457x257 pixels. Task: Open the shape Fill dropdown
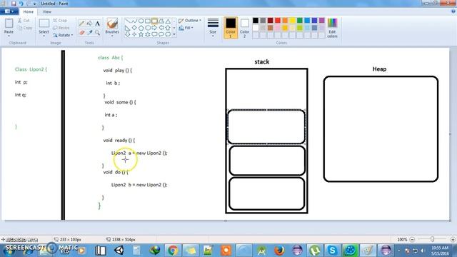[186, 28]
